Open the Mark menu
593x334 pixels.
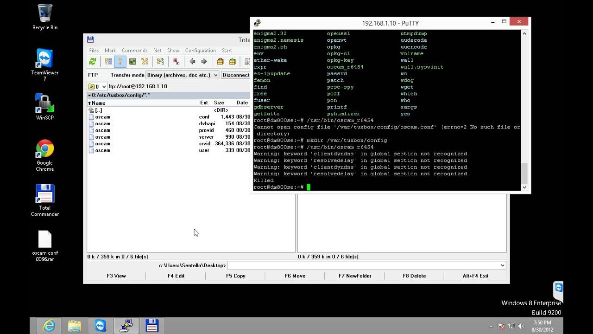pos(110,51)
